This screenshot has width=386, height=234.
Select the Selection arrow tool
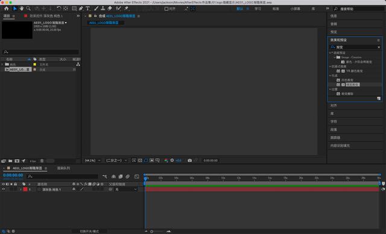(14, 8)
